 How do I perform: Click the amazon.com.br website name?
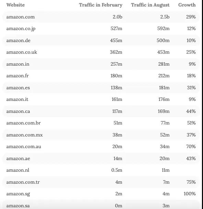point(24,123)
